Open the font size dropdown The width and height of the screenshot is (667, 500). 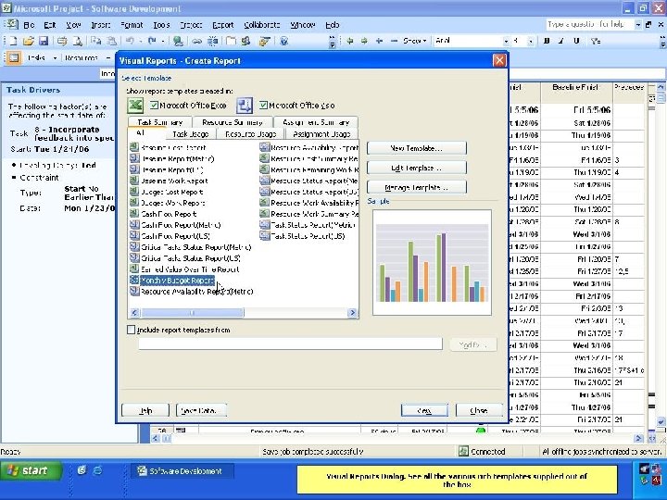click(x=531, y=42)
